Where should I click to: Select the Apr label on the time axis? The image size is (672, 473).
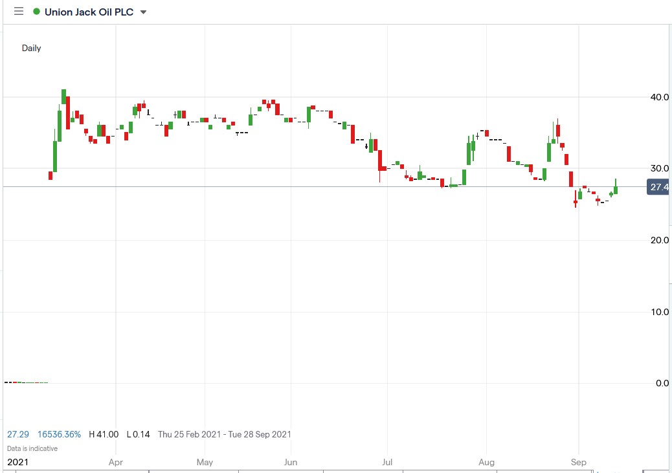coord(115,462)
